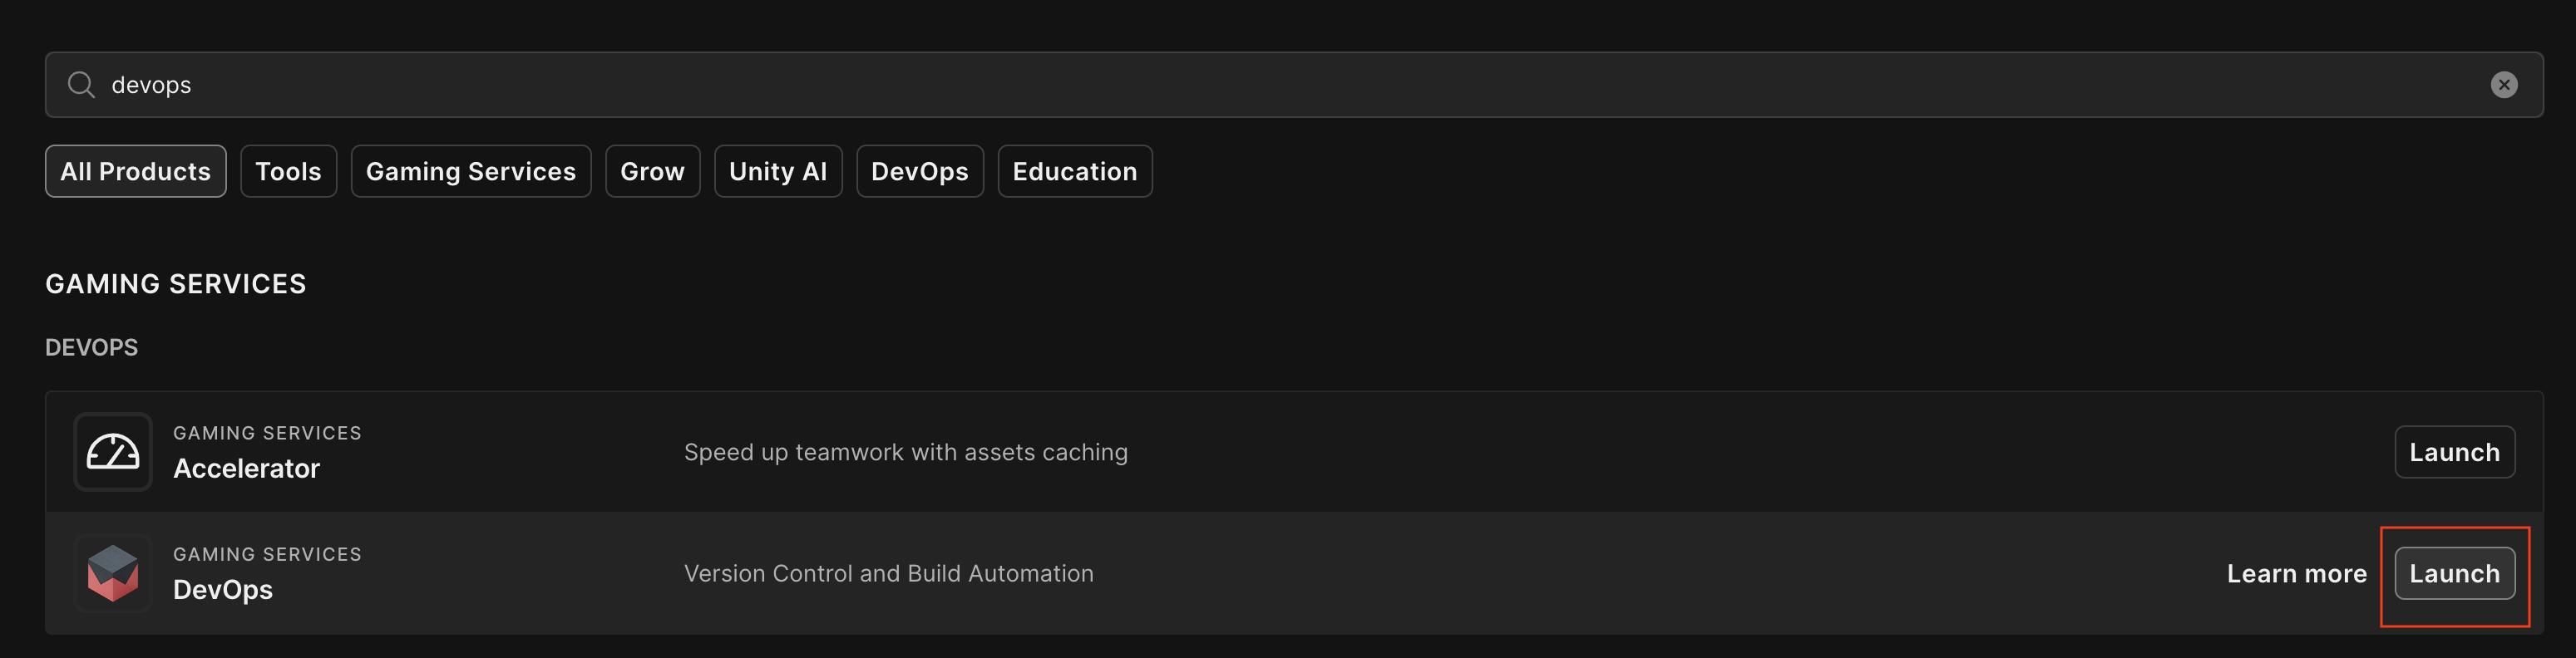Viewport: 2576px width, 658px height.
Task: Click the DevOps cube logo icon
Action: 113,573
